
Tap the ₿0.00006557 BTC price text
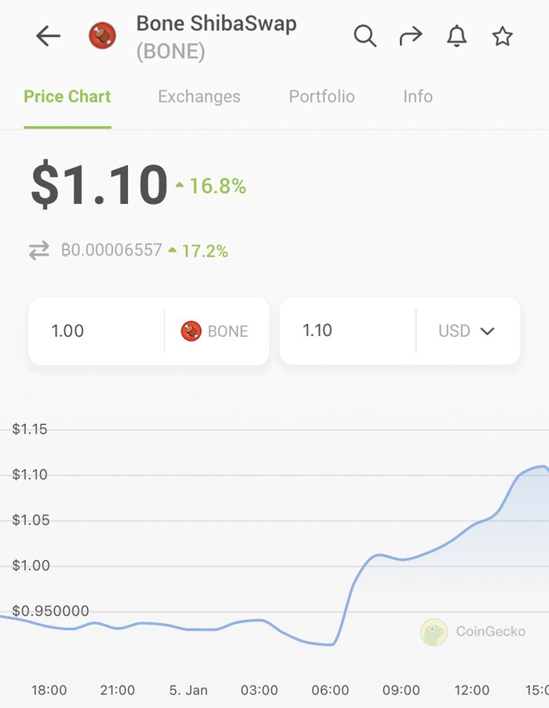coord(112,249)
